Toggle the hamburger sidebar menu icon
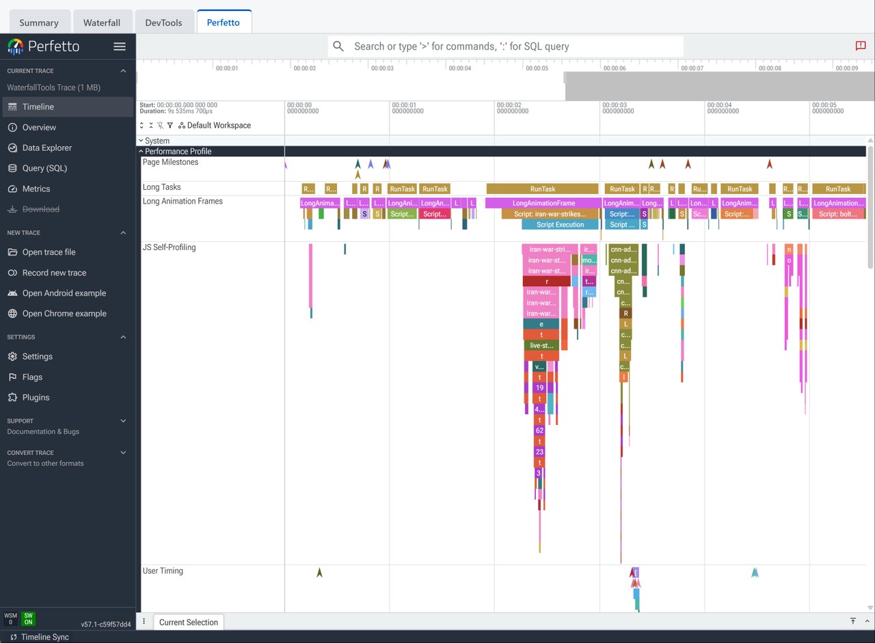This screenshot has width=875, height=643. [x=120, y=46]
